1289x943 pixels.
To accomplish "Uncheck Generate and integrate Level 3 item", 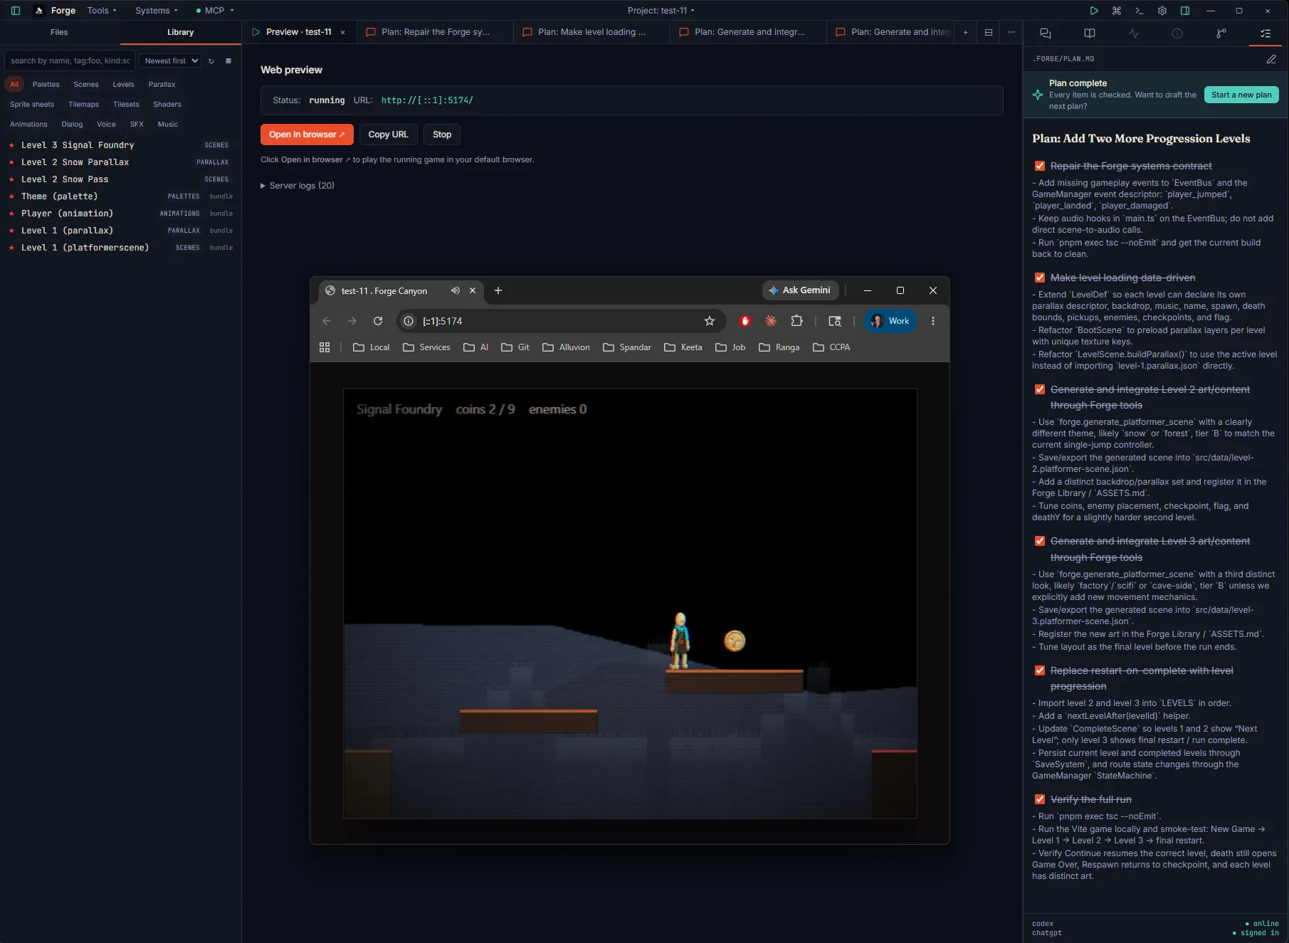I will 1040,541.
